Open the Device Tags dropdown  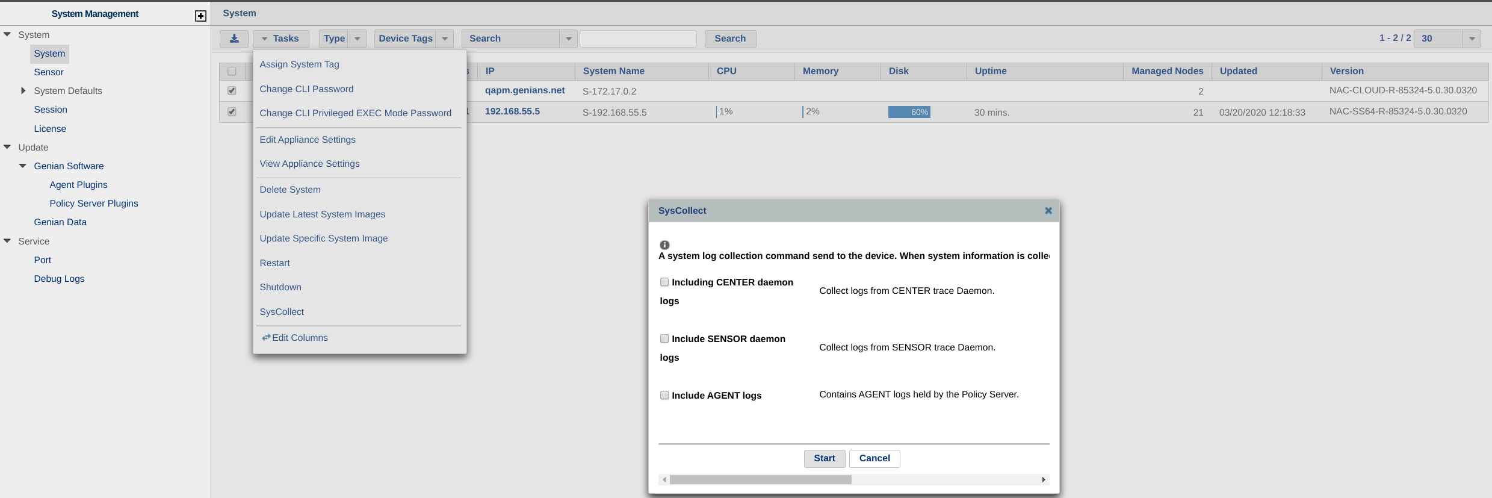[x=444, y=39]
